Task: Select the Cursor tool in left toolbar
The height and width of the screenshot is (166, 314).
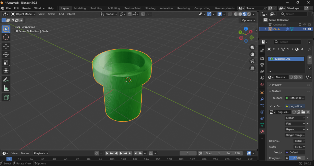Action: pyautogui.click(x=6, y=37)
